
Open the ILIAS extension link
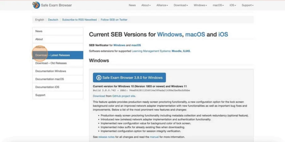[x=186, y=51]
